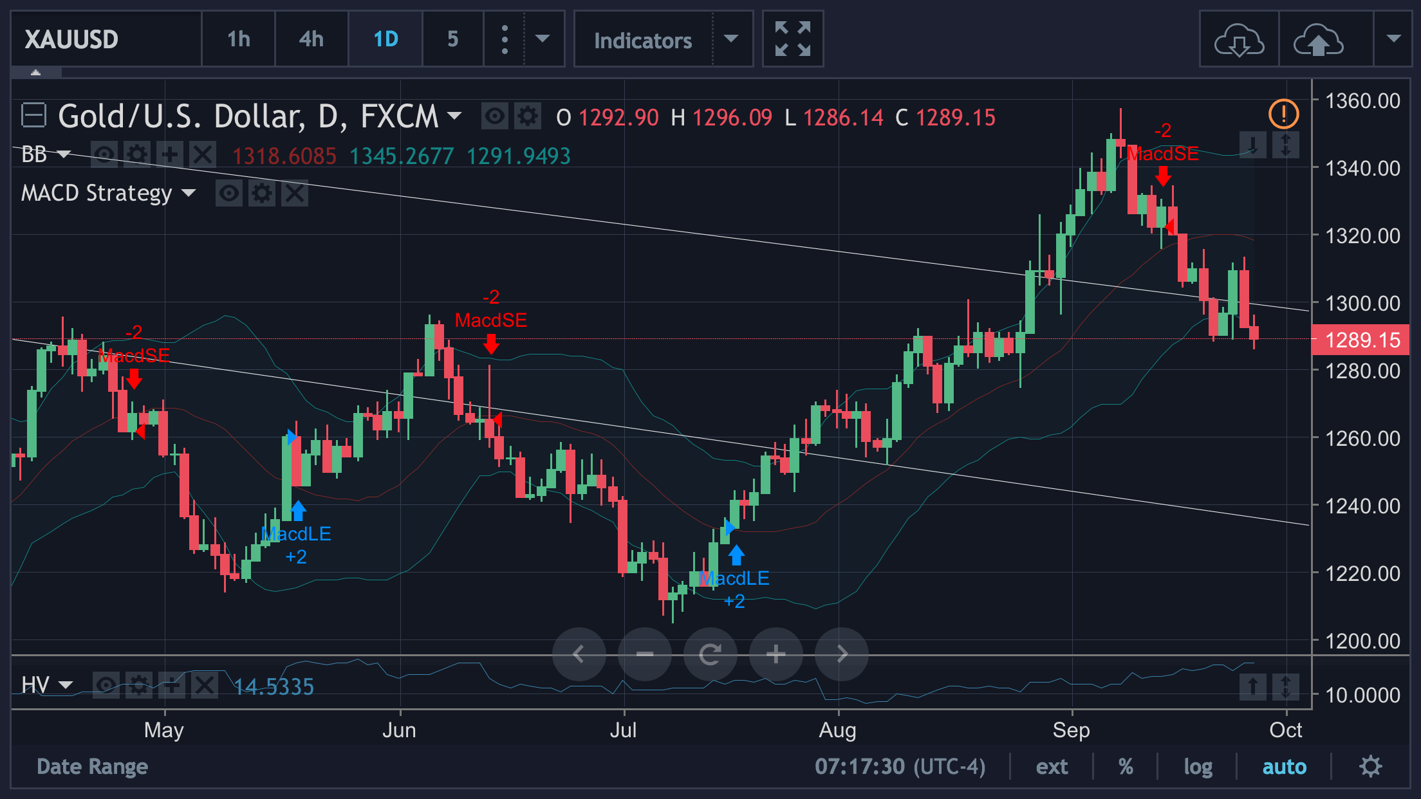Viewport: 1421px width, 799px height.
Task: Select the 1D timeframe
Action: (385, 39)
